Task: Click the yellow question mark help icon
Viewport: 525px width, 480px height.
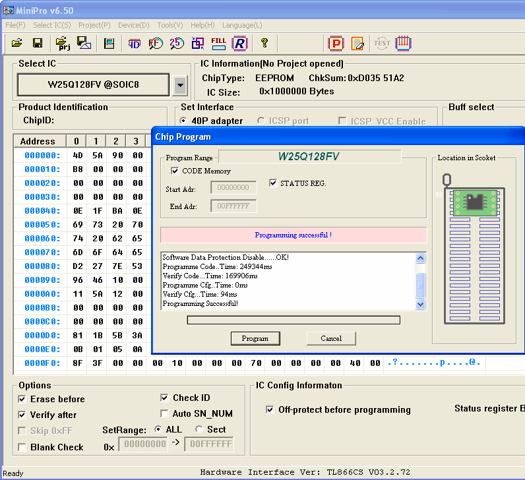Action: click(264, 44)
